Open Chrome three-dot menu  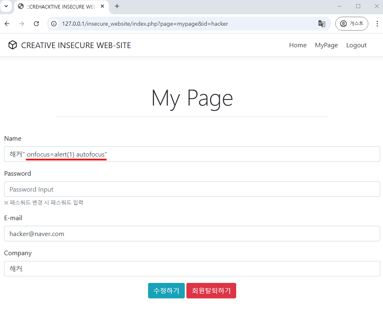[x=377, y=24]
